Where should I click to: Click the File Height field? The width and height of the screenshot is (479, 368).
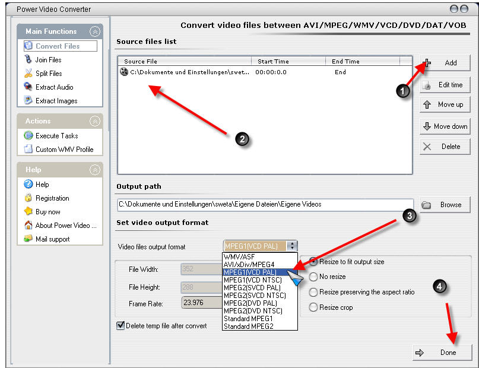(x=202, y=287)
